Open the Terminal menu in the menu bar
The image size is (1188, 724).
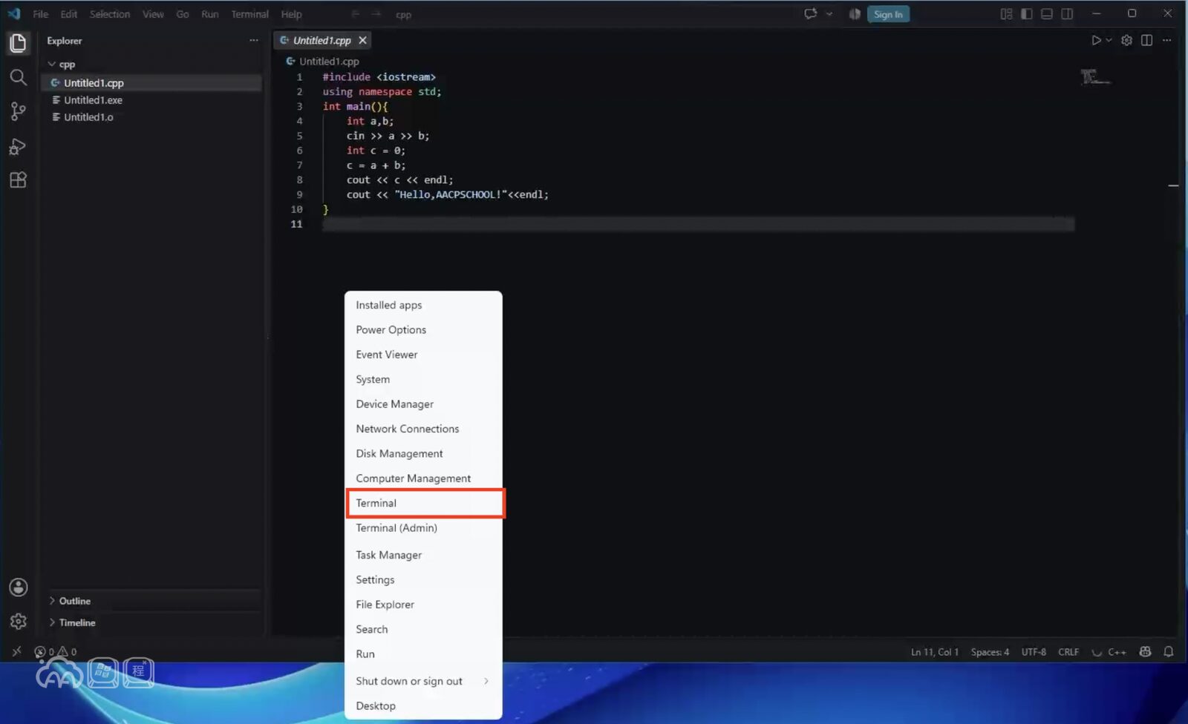[249, 14]
